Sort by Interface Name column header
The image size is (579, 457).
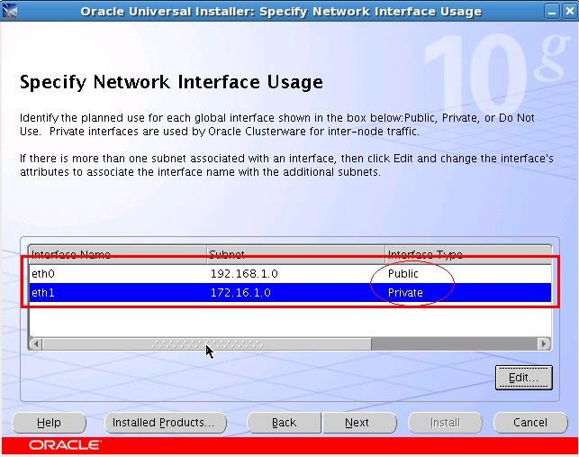coord(117,254)
